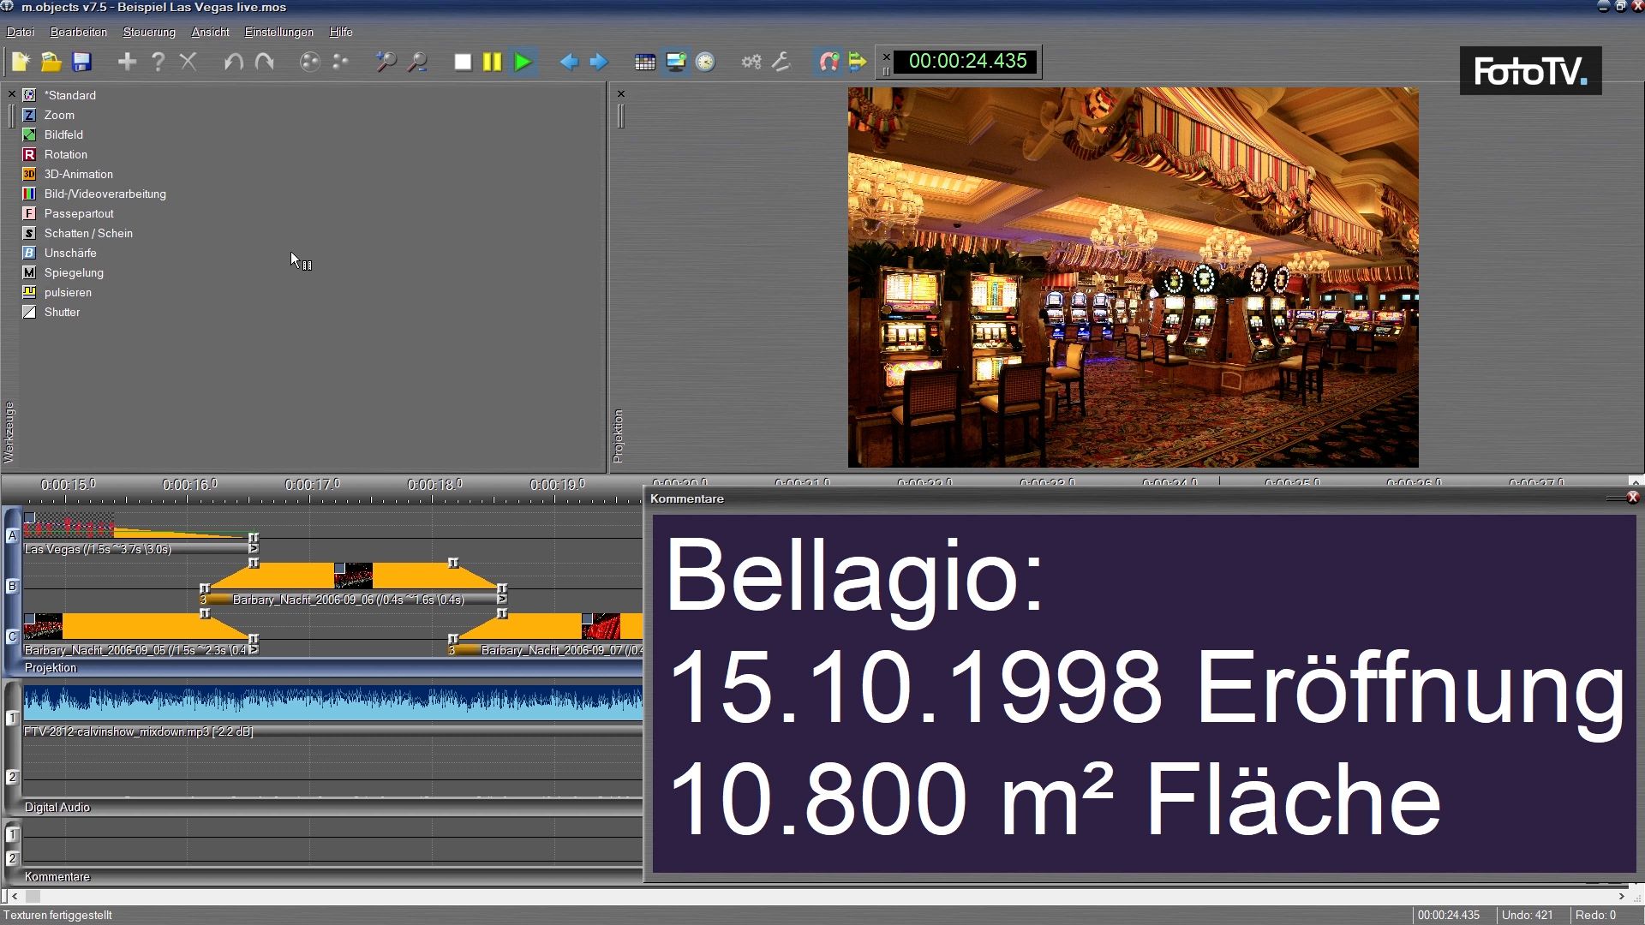Select Digital Audio track 1 label
This screenshot has width=1645, height=925.
12,718
